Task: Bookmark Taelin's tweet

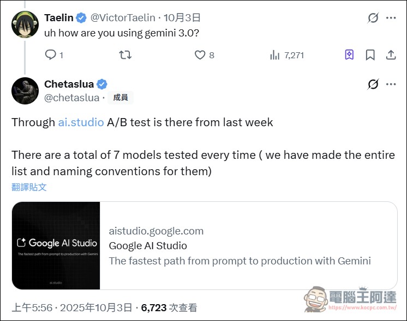Action: tap(370, 55)
